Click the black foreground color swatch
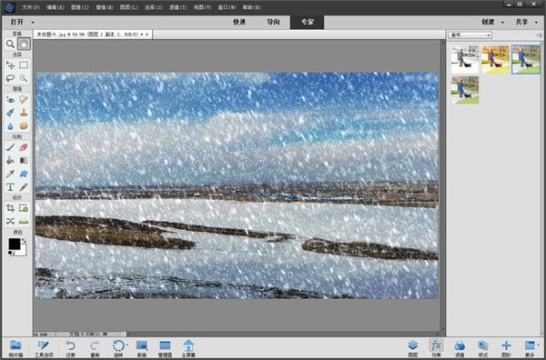546x360 pixels. [15, 244]
